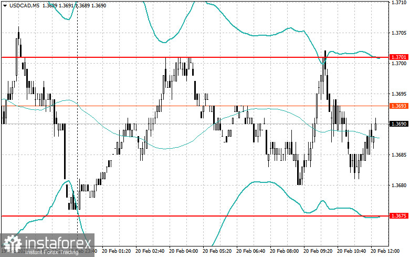Click the 20 Feb 08:00 time label
The height and width of the screenshot is (257, 410).
pos(284,251)
